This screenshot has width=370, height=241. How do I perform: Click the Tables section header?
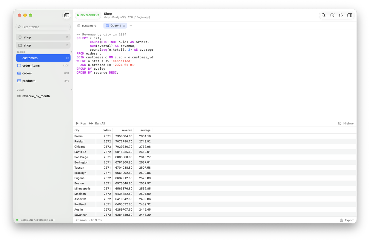(x=21, y=52)
